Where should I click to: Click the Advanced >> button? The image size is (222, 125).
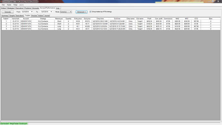81,12
